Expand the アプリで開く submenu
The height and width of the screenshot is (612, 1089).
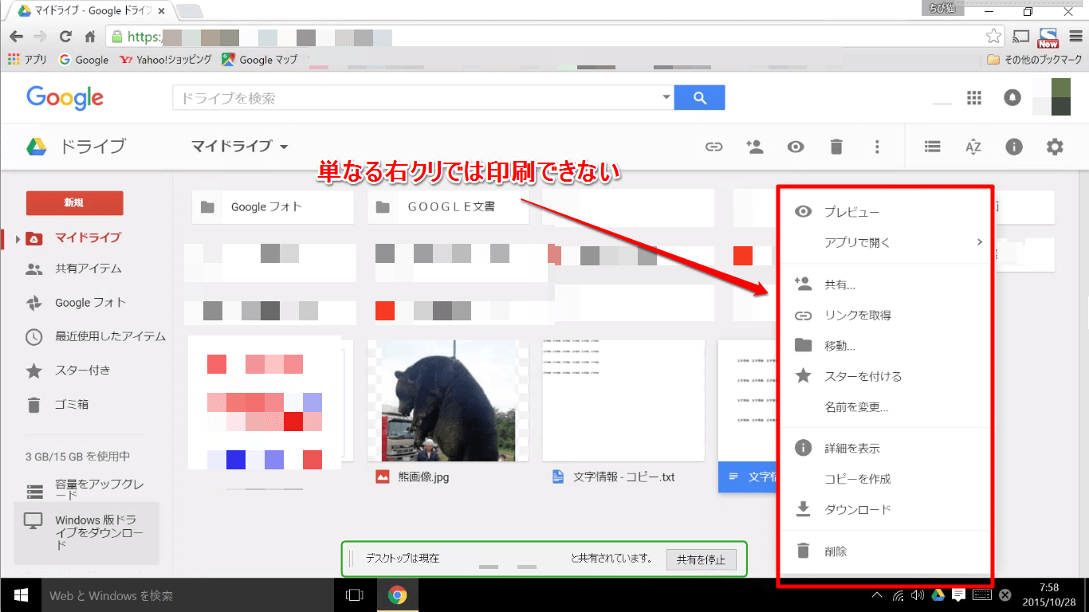979,242
